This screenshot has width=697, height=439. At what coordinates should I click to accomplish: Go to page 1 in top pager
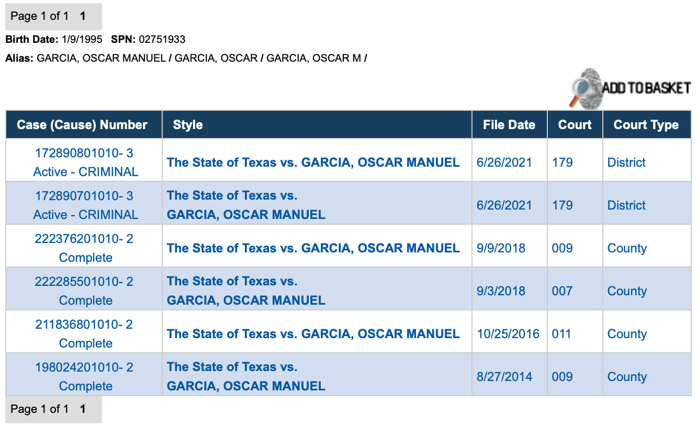83,16
